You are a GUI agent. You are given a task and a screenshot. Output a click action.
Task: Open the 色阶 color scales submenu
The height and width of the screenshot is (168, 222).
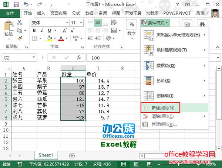175,81
